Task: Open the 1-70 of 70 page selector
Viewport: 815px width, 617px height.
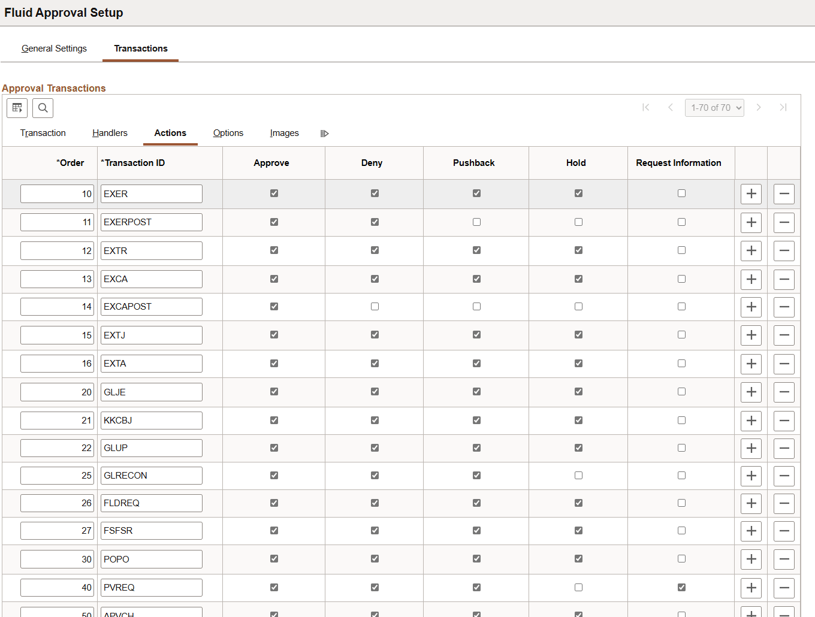Action: 714,107
